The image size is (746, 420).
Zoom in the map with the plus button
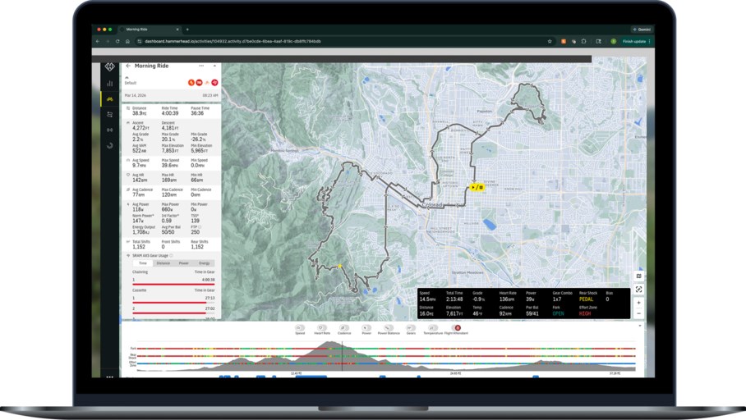click(638, 303)
